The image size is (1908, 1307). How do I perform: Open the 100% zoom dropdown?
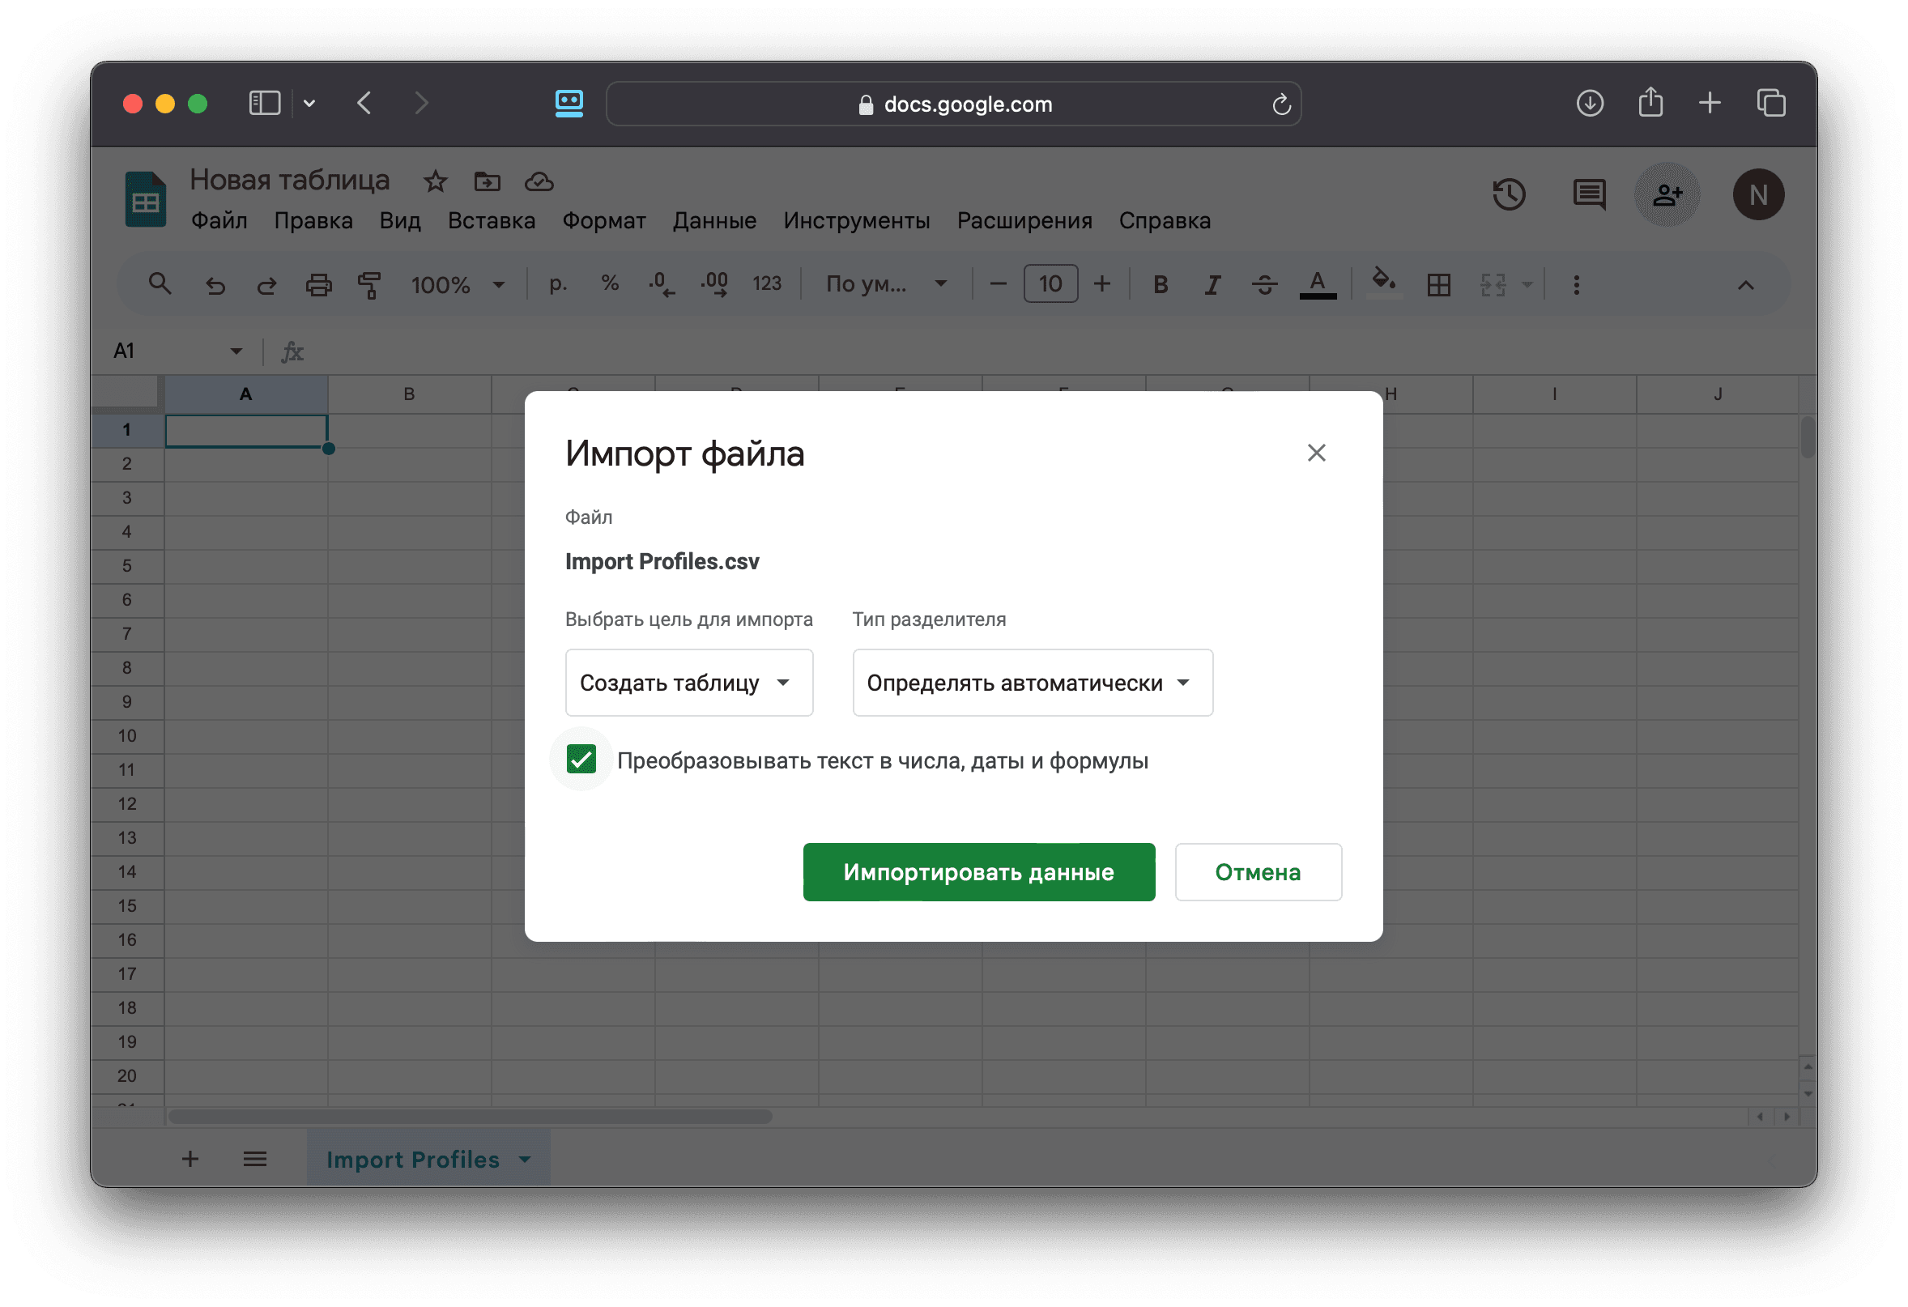point(458,285)
